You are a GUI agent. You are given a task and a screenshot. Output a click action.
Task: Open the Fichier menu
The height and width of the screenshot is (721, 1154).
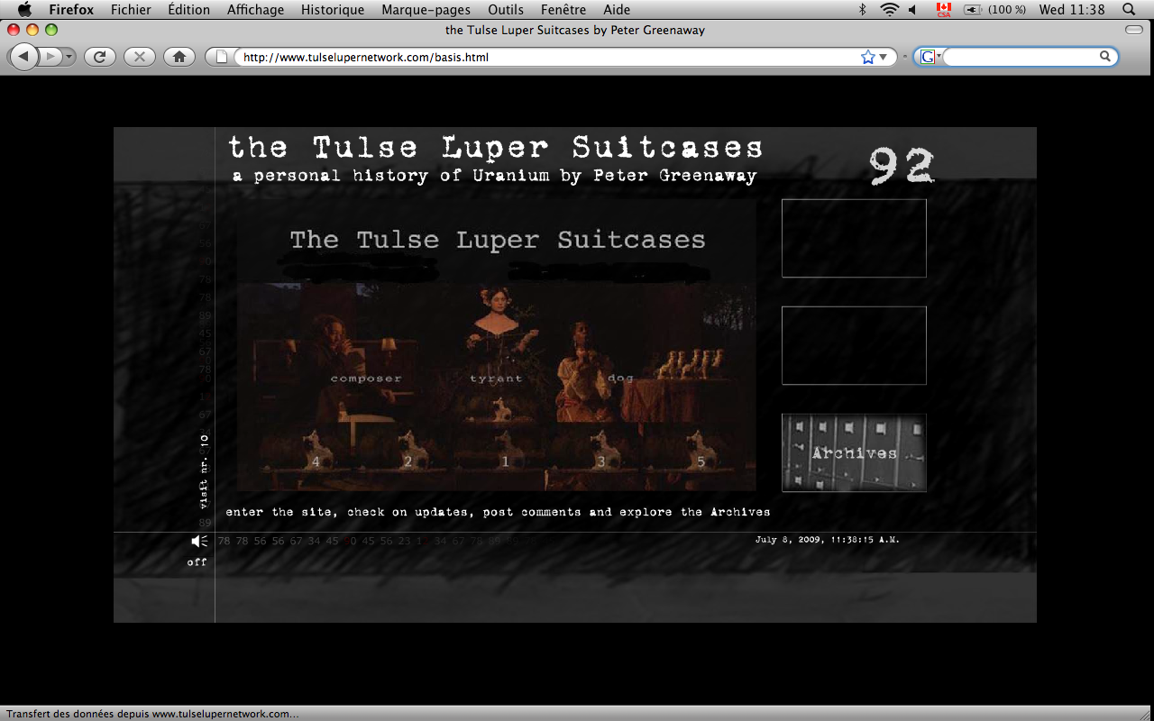pos(131,10)
